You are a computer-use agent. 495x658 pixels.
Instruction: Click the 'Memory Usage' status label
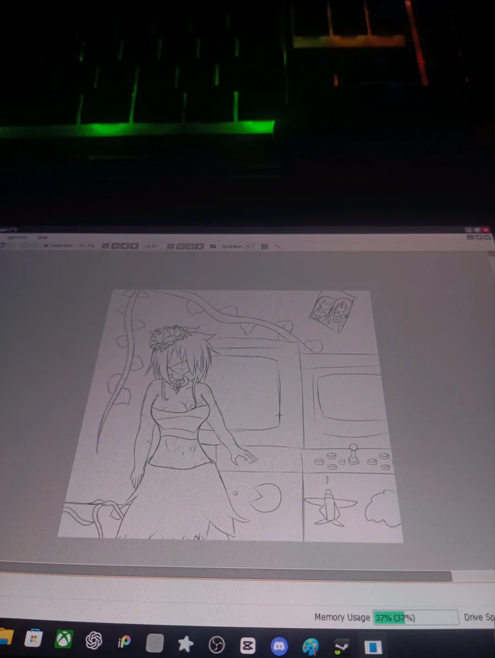(342, 617)
